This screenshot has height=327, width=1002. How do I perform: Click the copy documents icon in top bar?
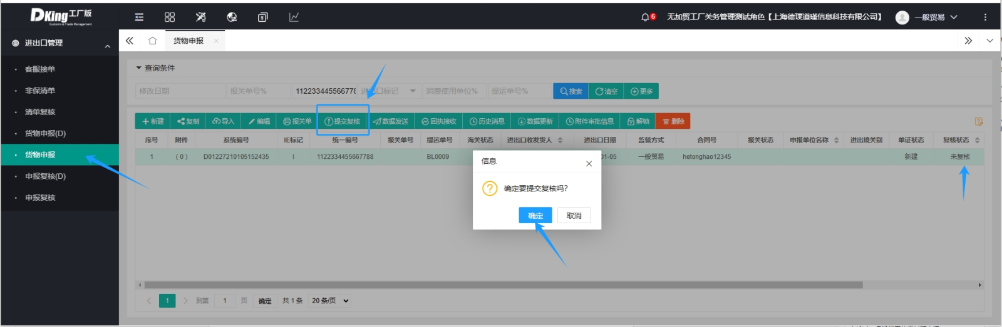point(263,17)
